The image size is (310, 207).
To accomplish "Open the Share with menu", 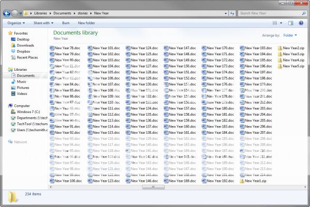I will [43, 23].
